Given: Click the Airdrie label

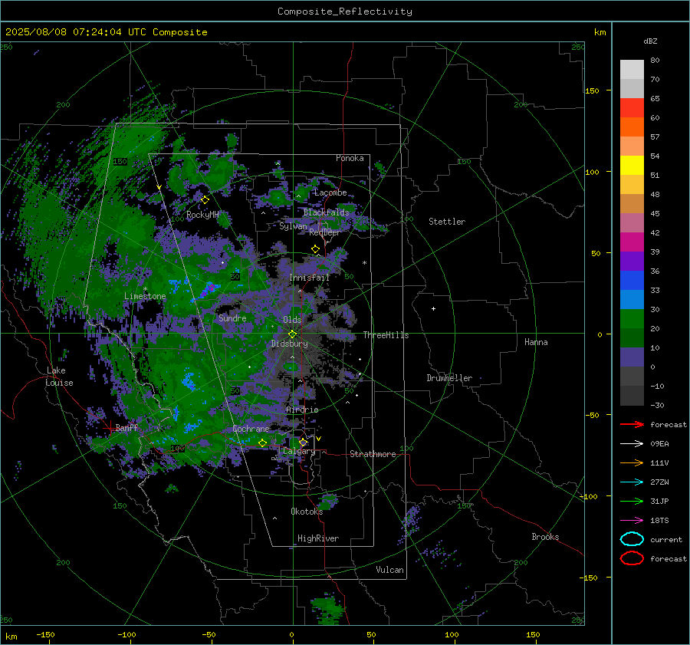Looking at the screenshot, I should 302,410.
